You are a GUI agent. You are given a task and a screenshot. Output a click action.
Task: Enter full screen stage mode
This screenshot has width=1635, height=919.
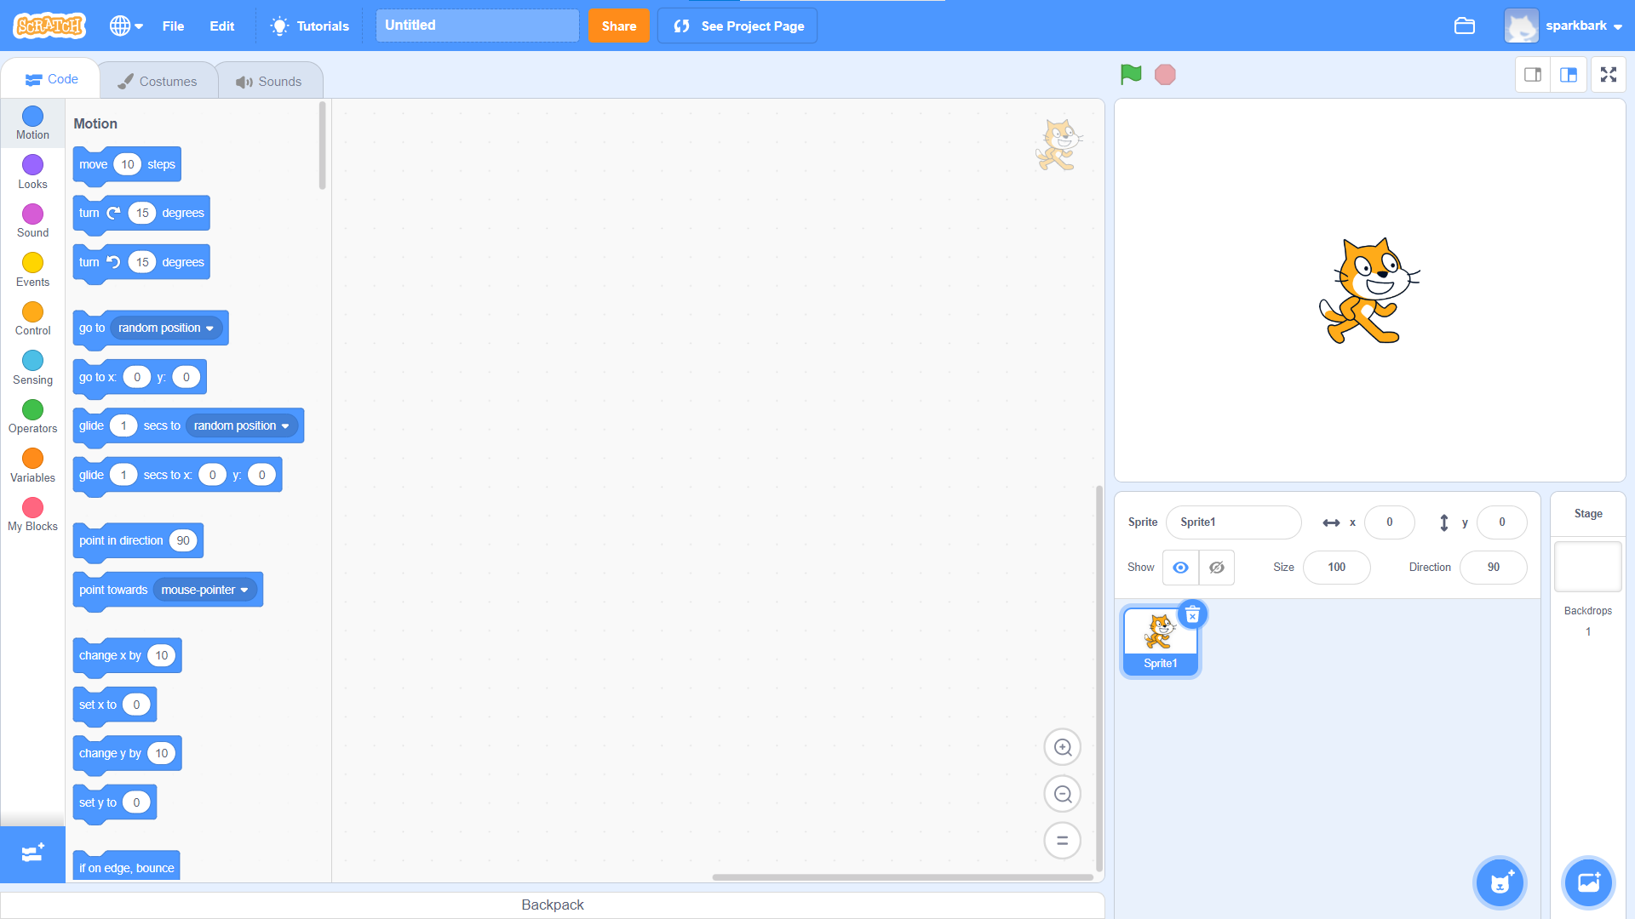(x=1608, y=75)
